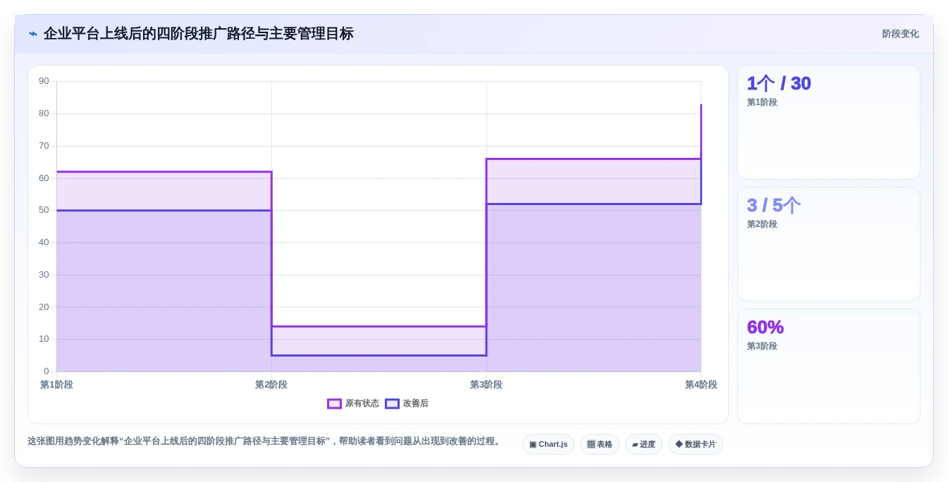Screen dimensions: 948x482
Task: Click the y-axis value 50
Action: pyautogui.click(x=44, y=210)
